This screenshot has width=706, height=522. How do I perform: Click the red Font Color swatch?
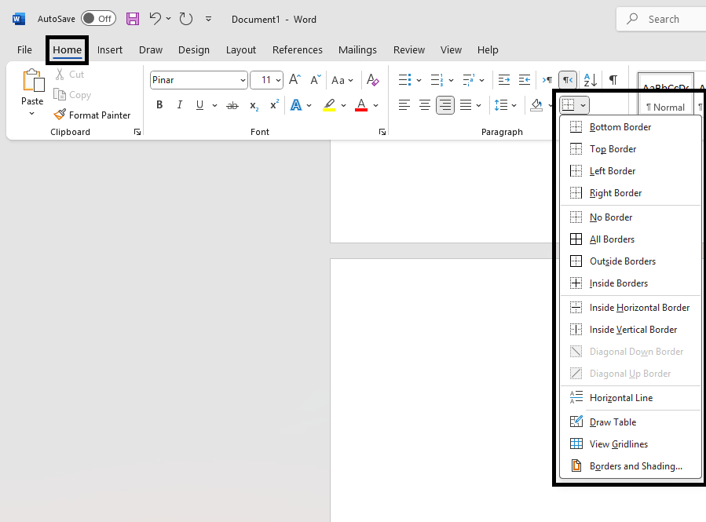(361, 105)
